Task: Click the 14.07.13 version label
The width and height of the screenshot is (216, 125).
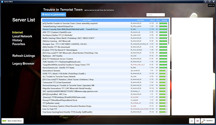Action: [x=211, y=5]
